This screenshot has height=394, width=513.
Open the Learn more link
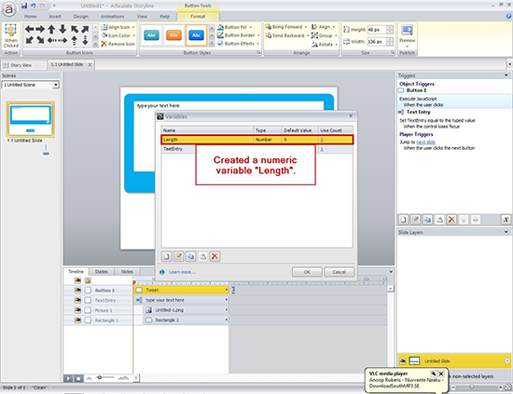pos(182,272)
